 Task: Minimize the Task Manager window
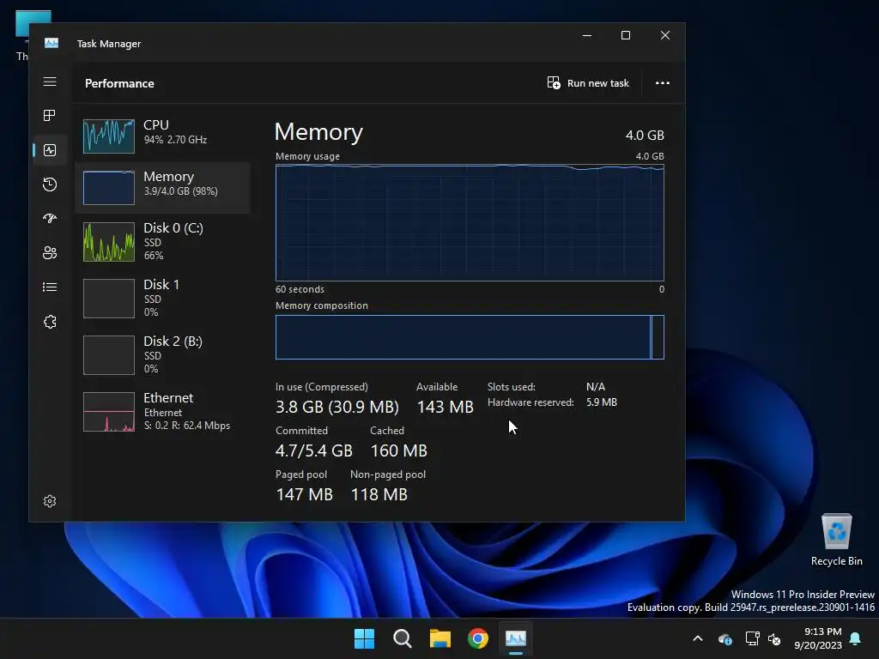coord(587,35)
